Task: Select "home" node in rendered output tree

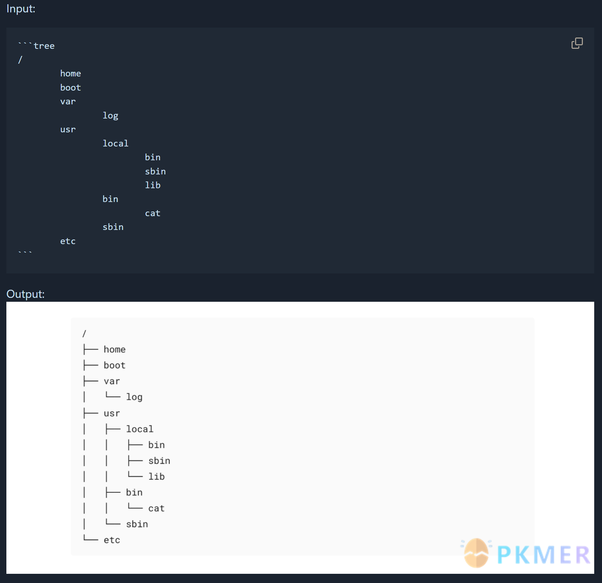Action: (x=115, y=350)
